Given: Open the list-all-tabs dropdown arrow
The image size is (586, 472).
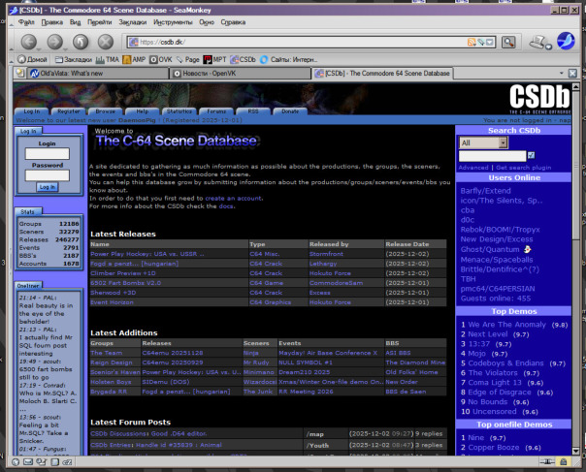Looking at the screenshot, I should (562, 73).
